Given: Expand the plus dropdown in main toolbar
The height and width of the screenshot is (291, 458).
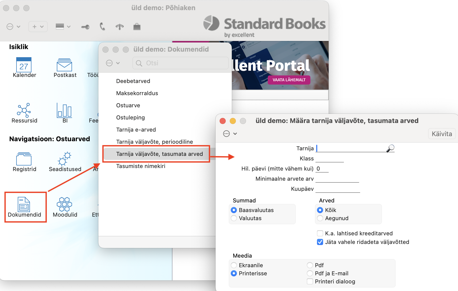Looking at the screenshot, I should click(x=38, y=27).
